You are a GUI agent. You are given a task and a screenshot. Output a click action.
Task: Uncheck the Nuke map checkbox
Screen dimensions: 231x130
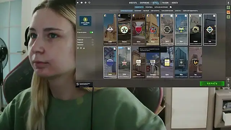click(x=186, y=16)
